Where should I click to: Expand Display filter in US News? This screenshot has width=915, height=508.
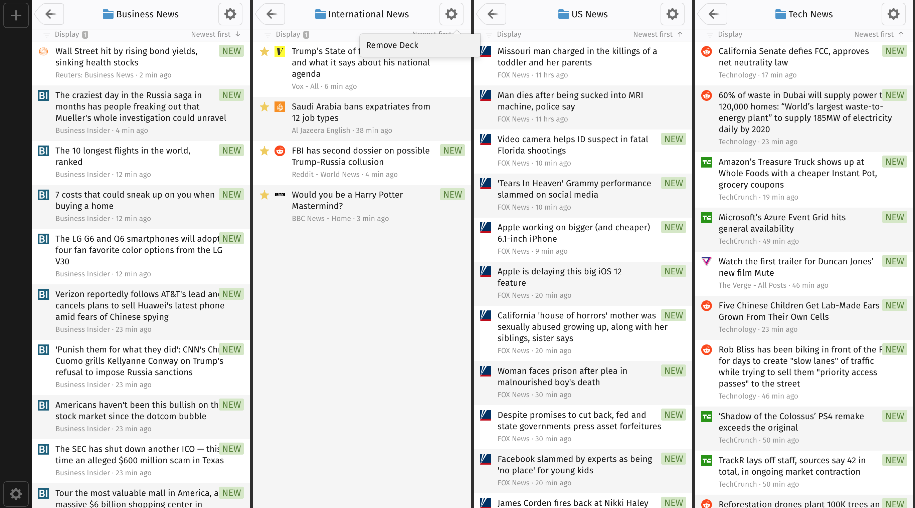tap(504, 34)
